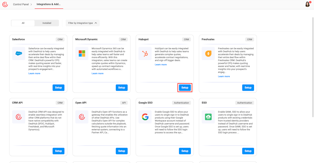Image resolution: width=314 pixels, height=163 pixels.
Task: Select the Integrations & Add-ons tab
Action: tap(48, 4)
